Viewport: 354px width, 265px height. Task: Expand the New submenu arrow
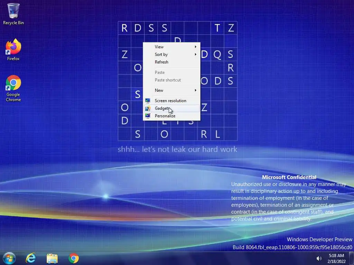pyautogui.click(x=196, y=90)
